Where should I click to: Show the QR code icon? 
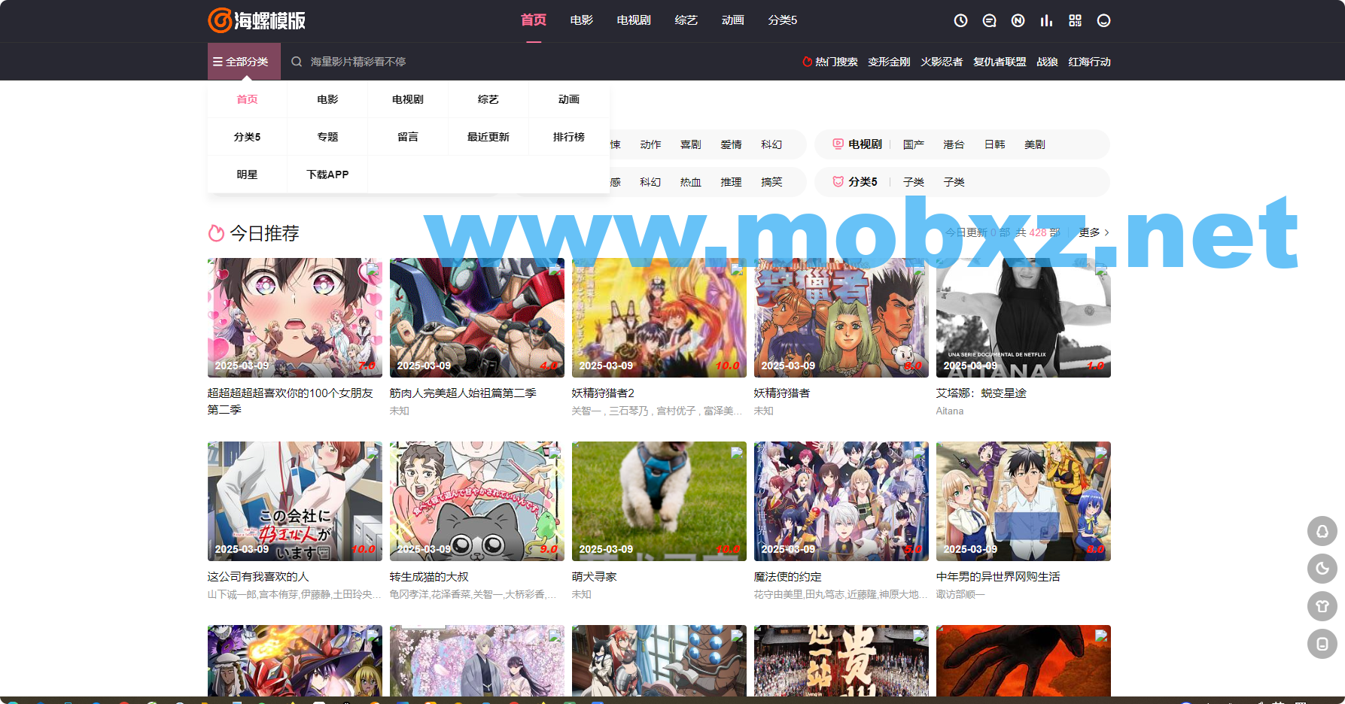1075,20
